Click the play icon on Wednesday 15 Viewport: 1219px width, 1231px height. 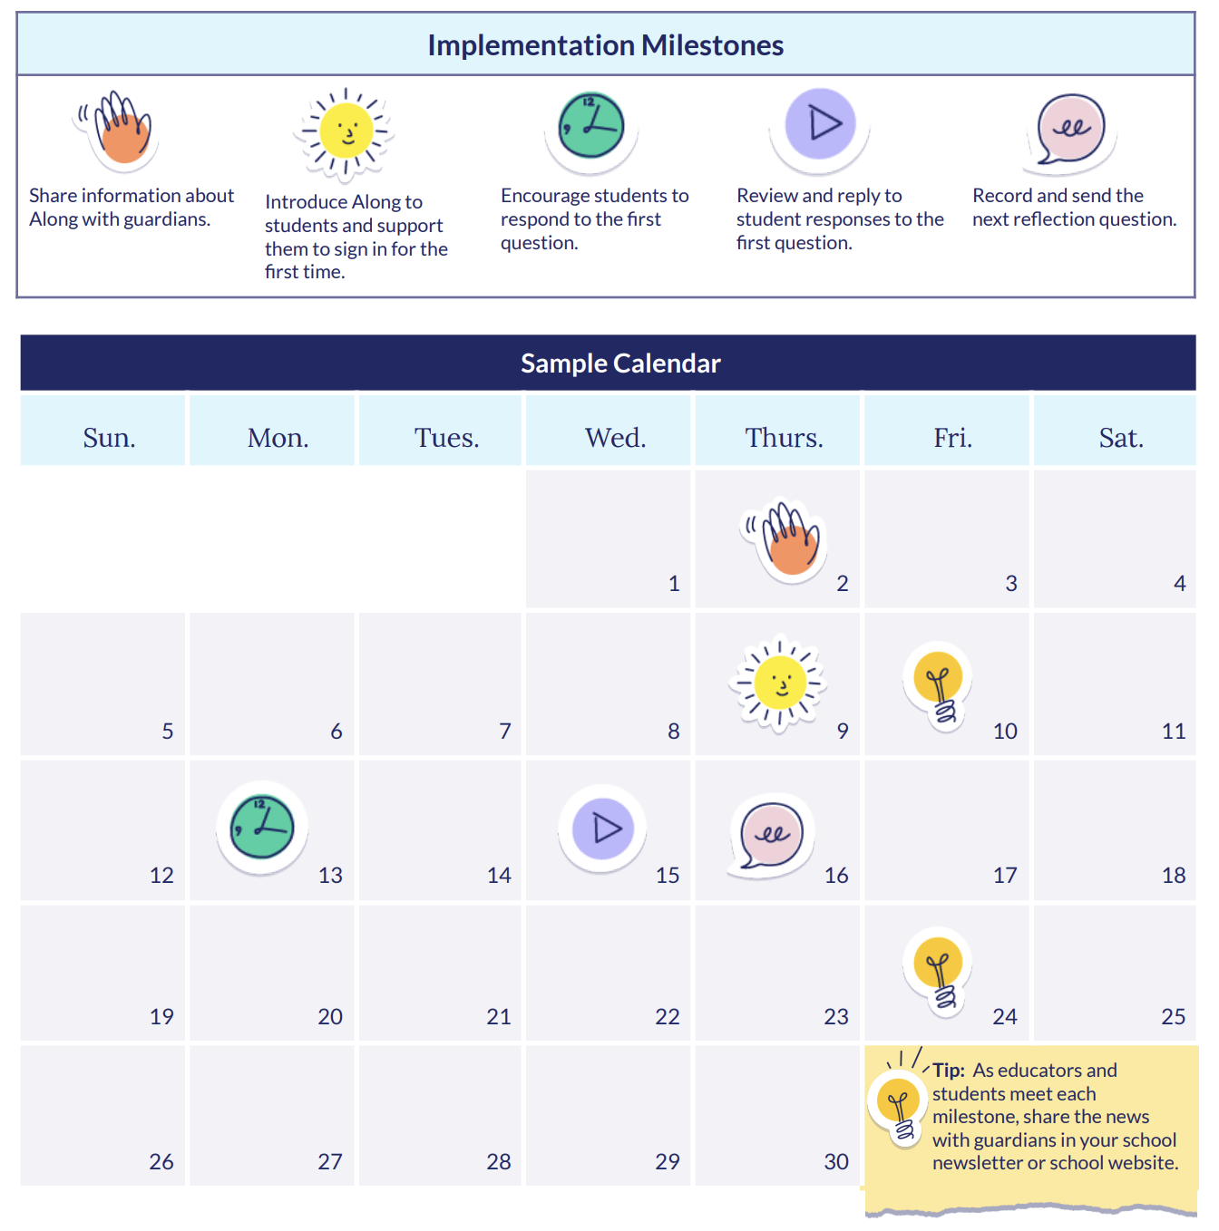tap(603, 828)
